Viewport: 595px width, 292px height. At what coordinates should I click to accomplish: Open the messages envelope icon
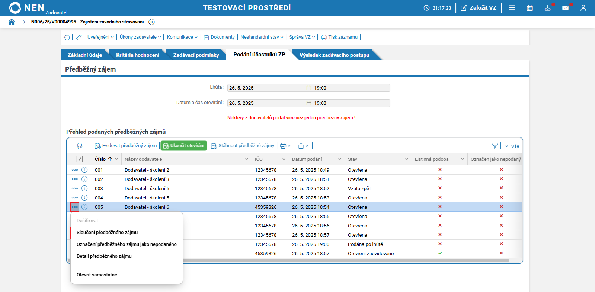pyautogui.click(x=565, y=8)
